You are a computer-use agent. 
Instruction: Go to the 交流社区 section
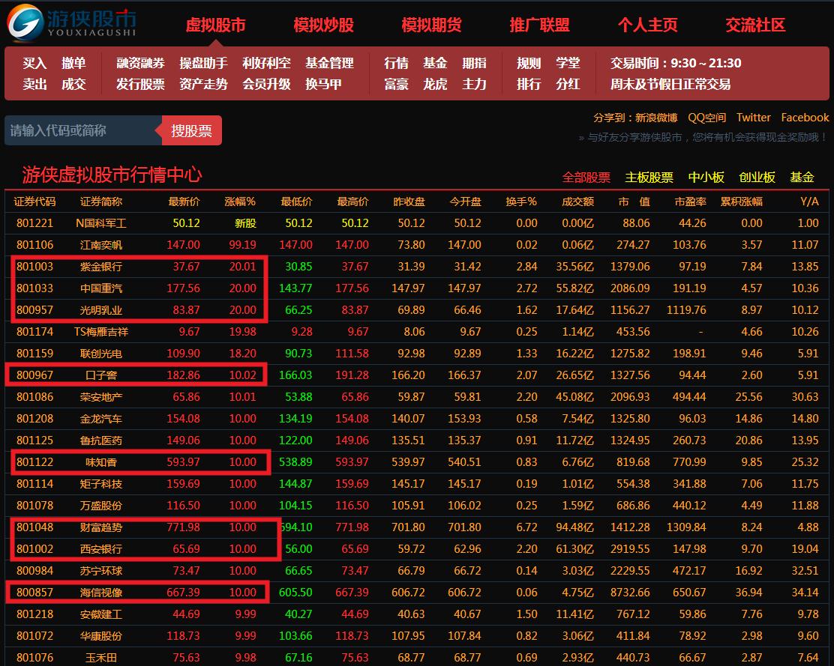point(755,25)
